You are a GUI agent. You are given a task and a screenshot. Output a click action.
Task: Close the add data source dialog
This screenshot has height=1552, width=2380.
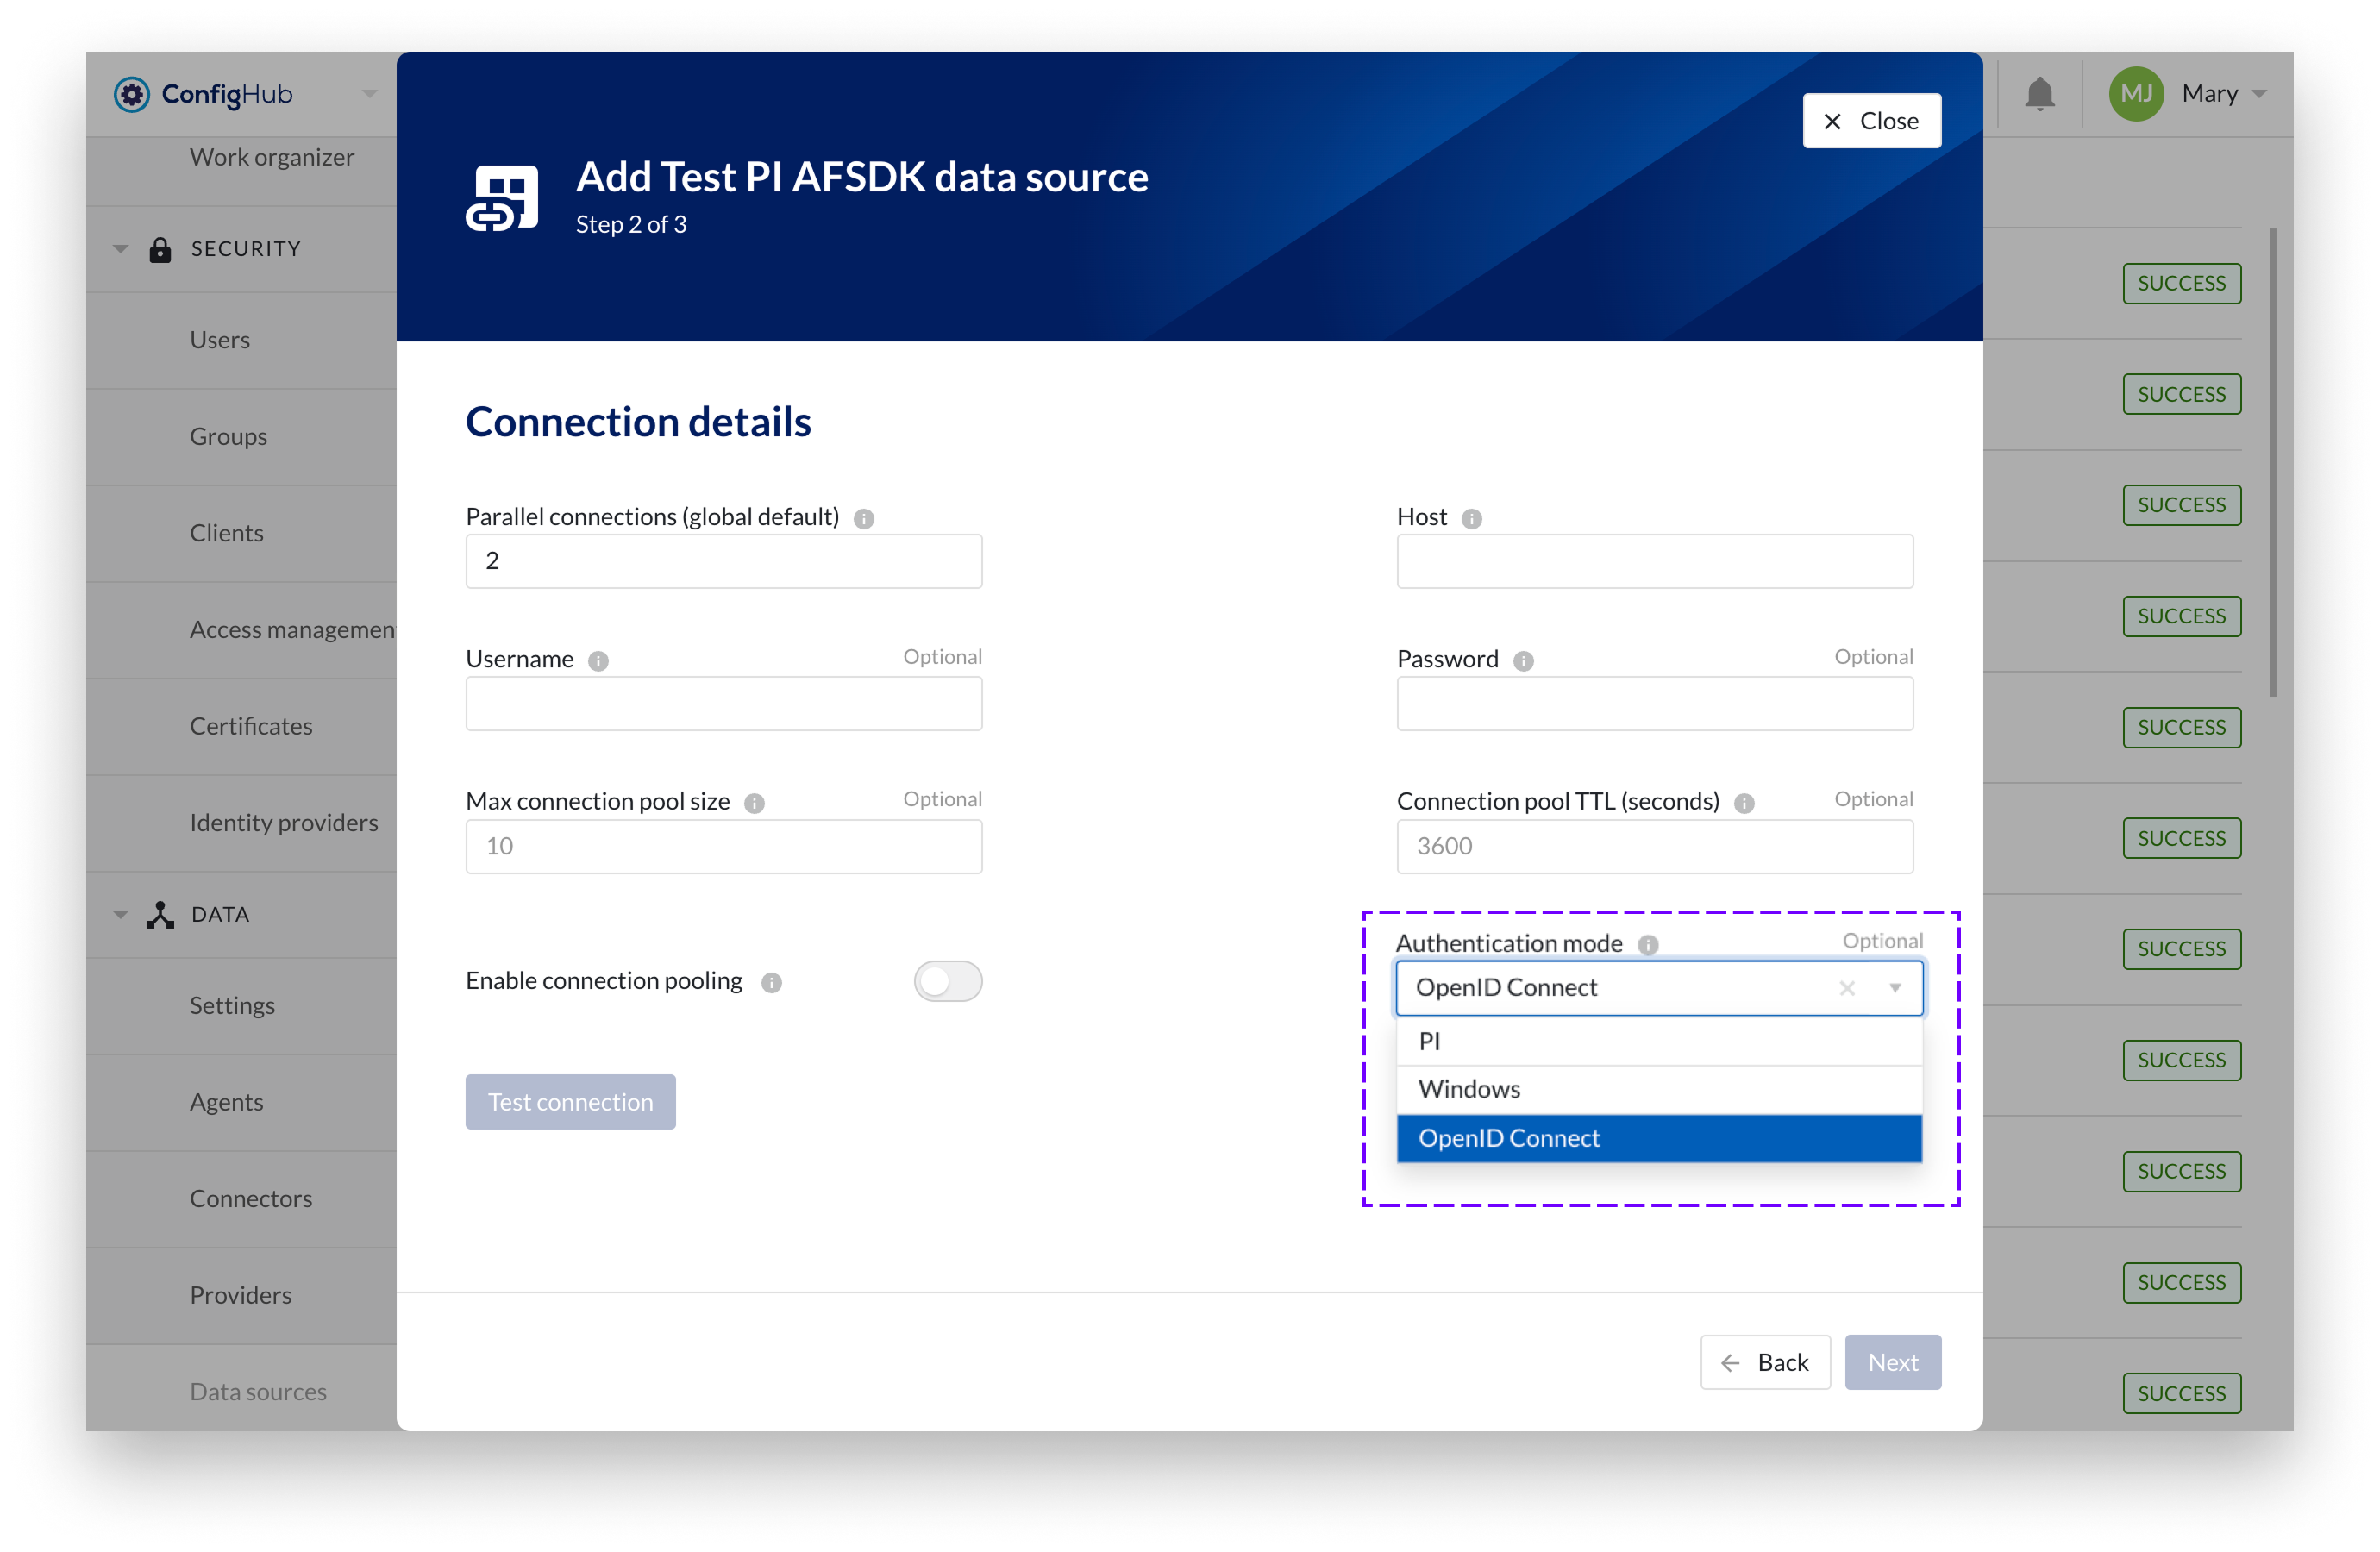1871,121
